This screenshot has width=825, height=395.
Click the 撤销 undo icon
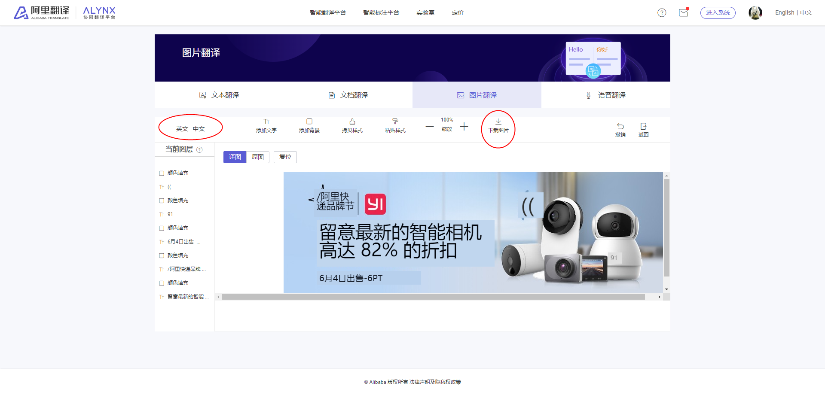620,126
